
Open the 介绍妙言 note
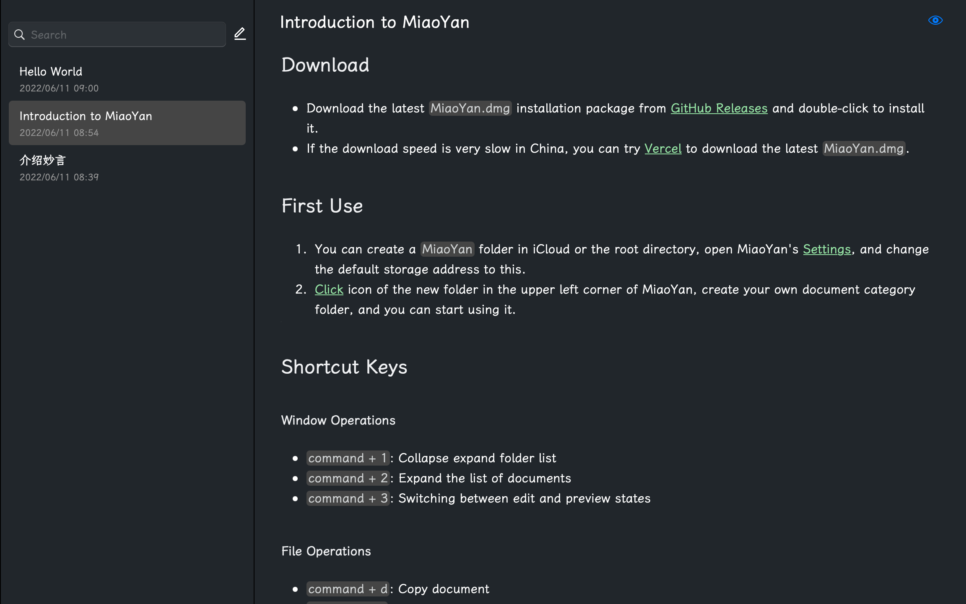127,168
